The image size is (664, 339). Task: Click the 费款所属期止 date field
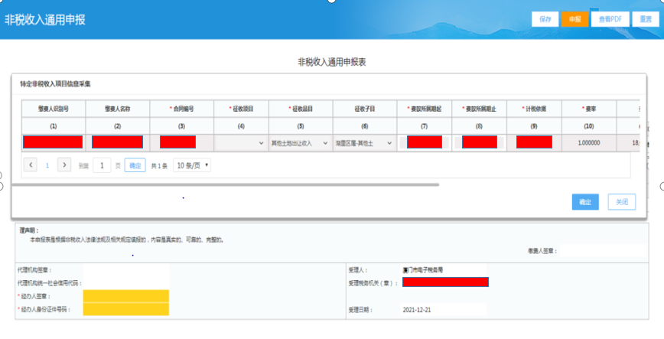coord(480,142)
